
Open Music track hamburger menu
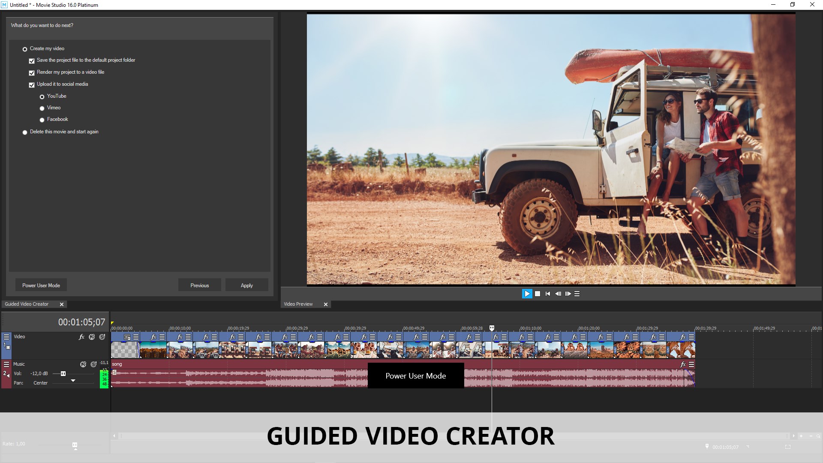[x=6, y=364]
